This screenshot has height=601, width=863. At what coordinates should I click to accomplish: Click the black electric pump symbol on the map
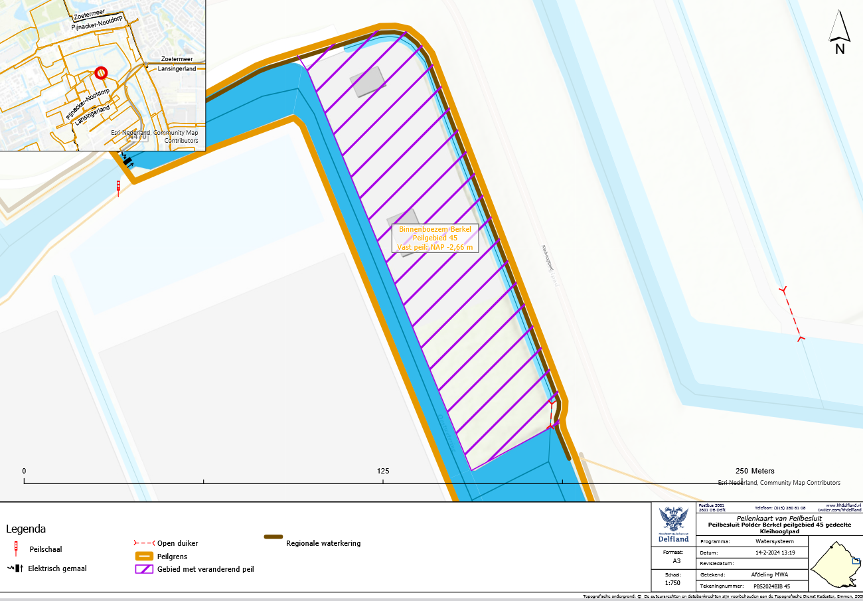[x=126, y=159]
